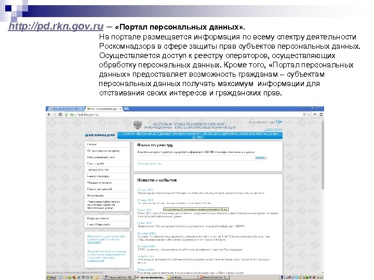
Task: Reload the page with the refresh icon
Action: pos(60,115)
